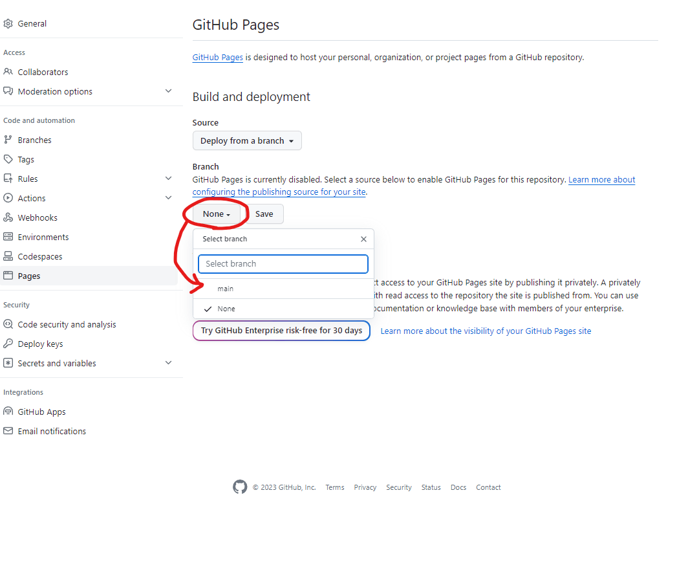
Task: Open the GitHub Pages intro link
Action: [218, 57]
